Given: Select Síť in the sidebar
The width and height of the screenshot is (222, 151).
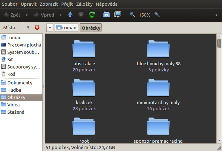Looking at the screenshot, I should coord(21,60).
